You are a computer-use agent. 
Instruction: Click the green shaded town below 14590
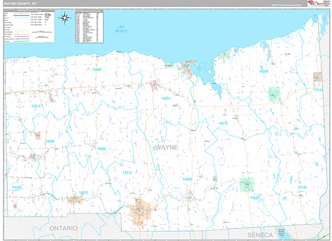click(x=274, y=94)
